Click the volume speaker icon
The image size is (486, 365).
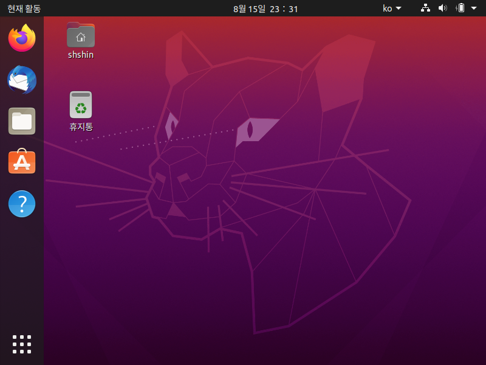[443, 8]
